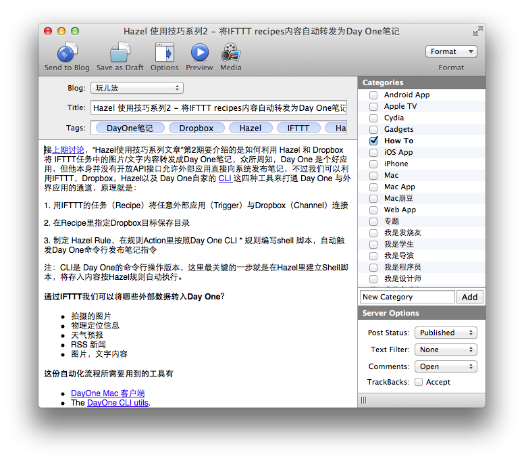Image resolution: width=524 pixels, height=461 pixels.
Task: Follow the 上期讨论 link
Action: tap(68, 150)
